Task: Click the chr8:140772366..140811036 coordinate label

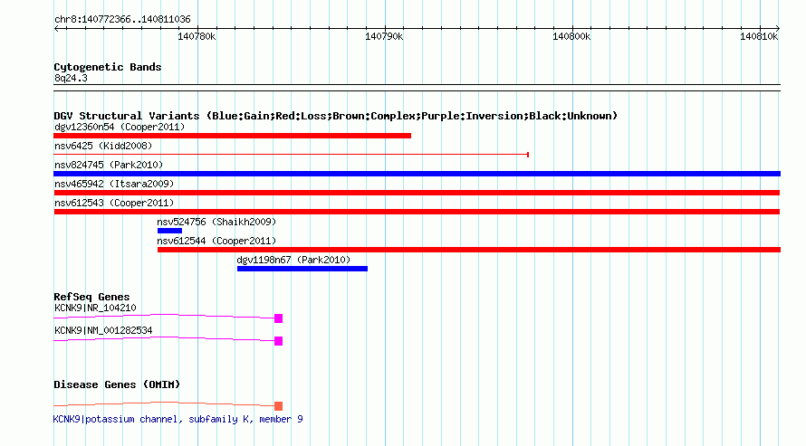Action: 122,20
